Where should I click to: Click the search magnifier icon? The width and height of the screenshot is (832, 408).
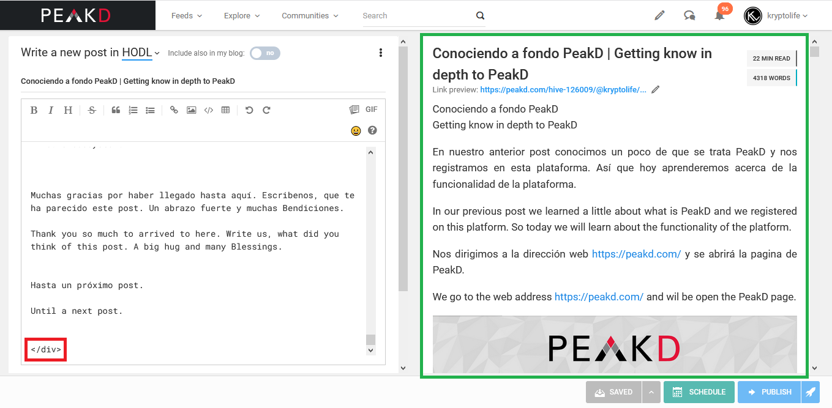click(480, 16)
